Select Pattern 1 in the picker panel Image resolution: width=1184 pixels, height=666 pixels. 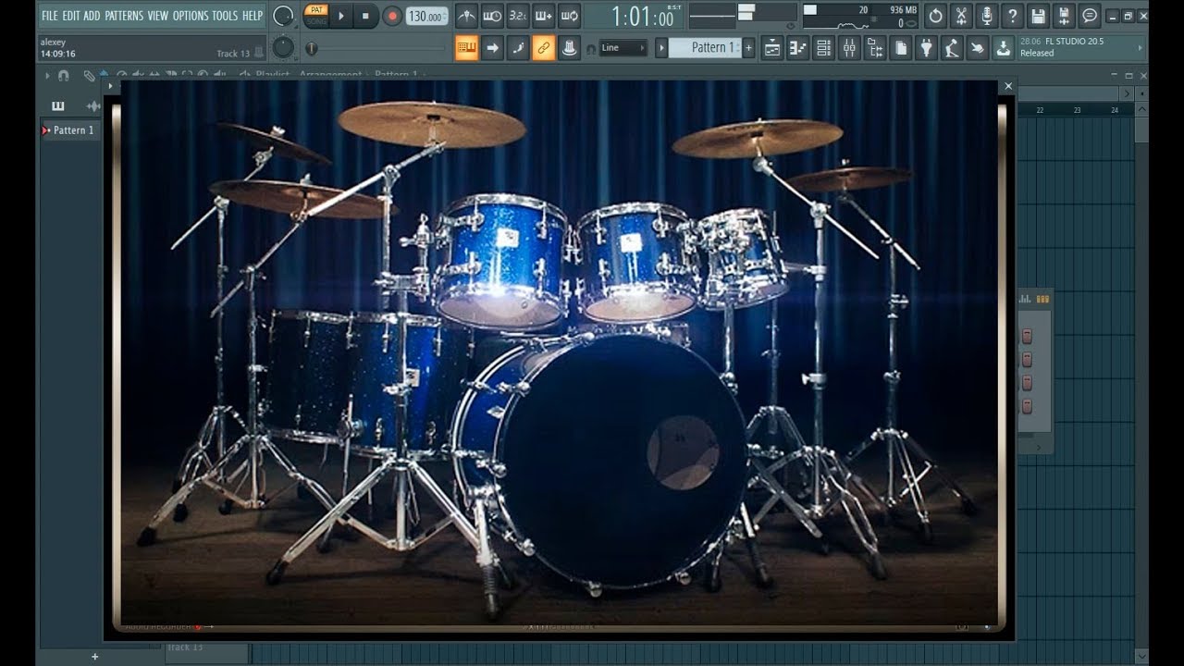pos(70,130)
